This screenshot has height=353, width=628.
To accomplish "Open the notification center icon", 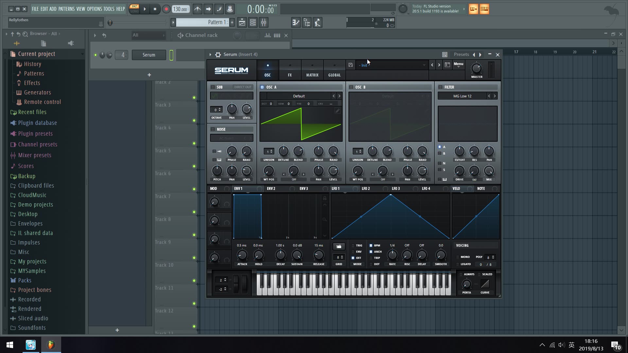I will point(616,345).
